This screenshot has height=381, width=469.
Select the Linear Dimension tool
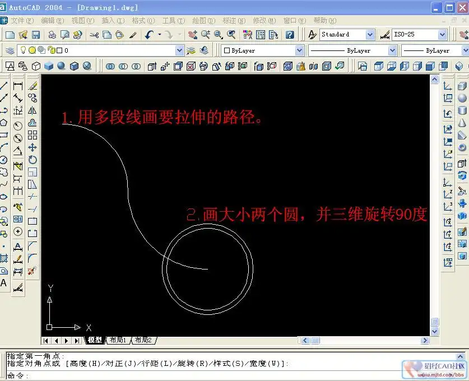point(18,86)
